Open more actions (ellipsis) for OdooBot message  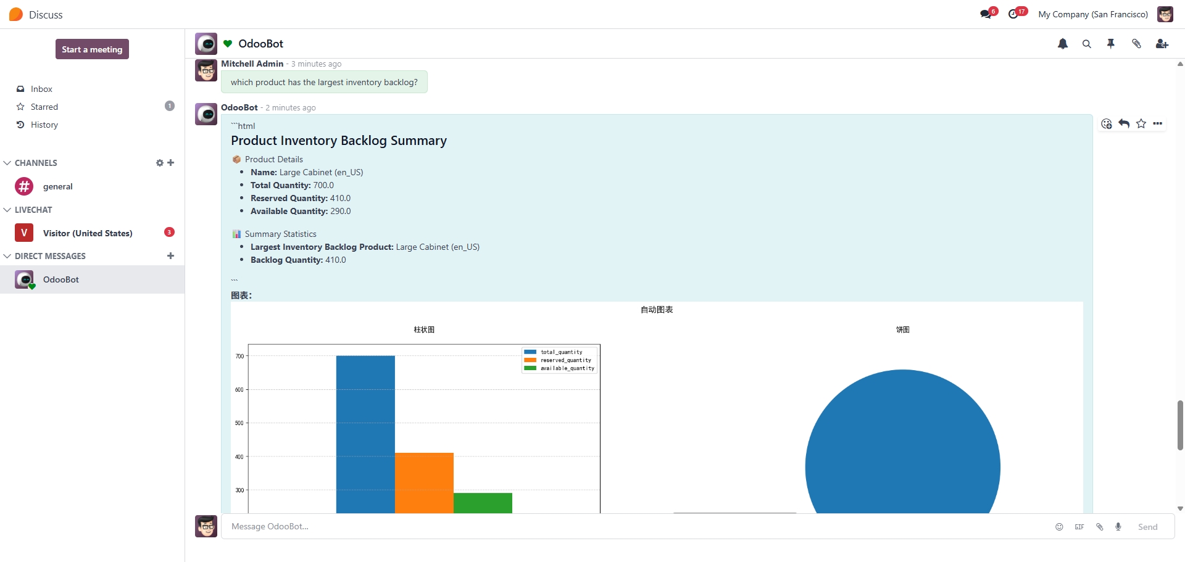click(x=1158, y=123)
